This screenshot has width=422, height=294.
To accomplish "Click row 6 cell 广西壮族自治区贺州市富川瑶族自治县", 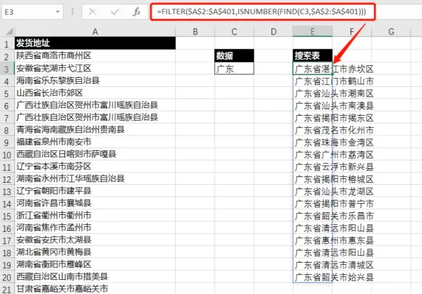I will [x=95, y=105].
